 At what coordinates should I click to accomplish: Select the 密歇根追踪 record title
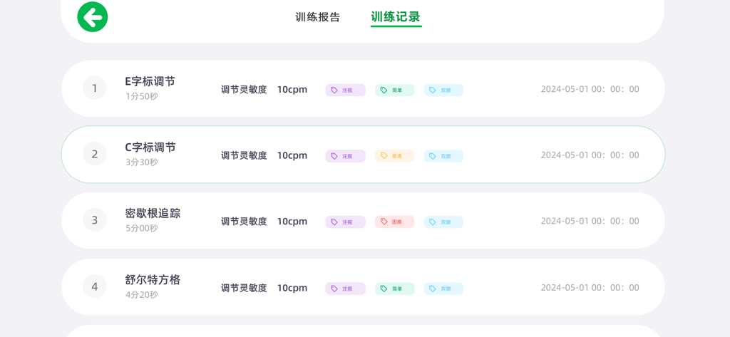pyautogui.click(x=153, y=214)
